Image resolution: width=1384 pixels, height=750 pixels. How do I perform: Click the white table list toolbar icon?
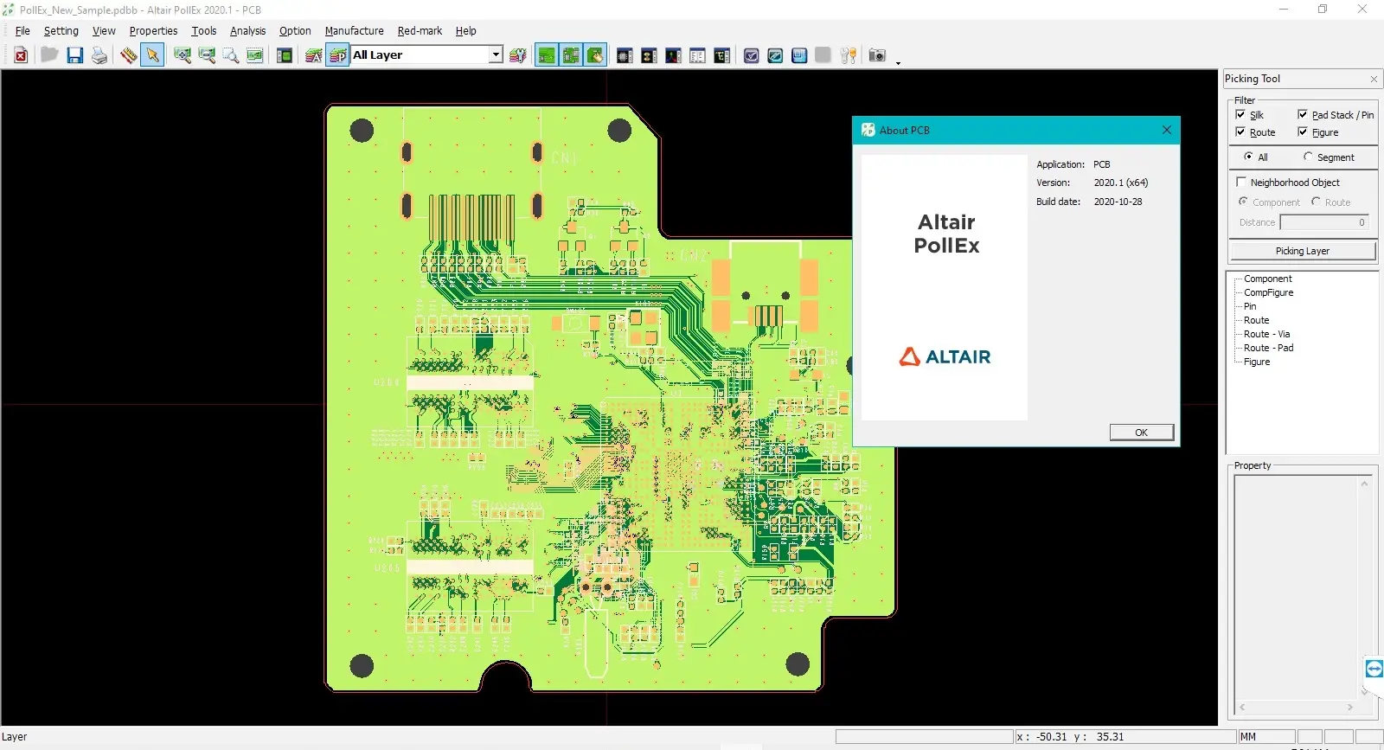pos(697,55)
